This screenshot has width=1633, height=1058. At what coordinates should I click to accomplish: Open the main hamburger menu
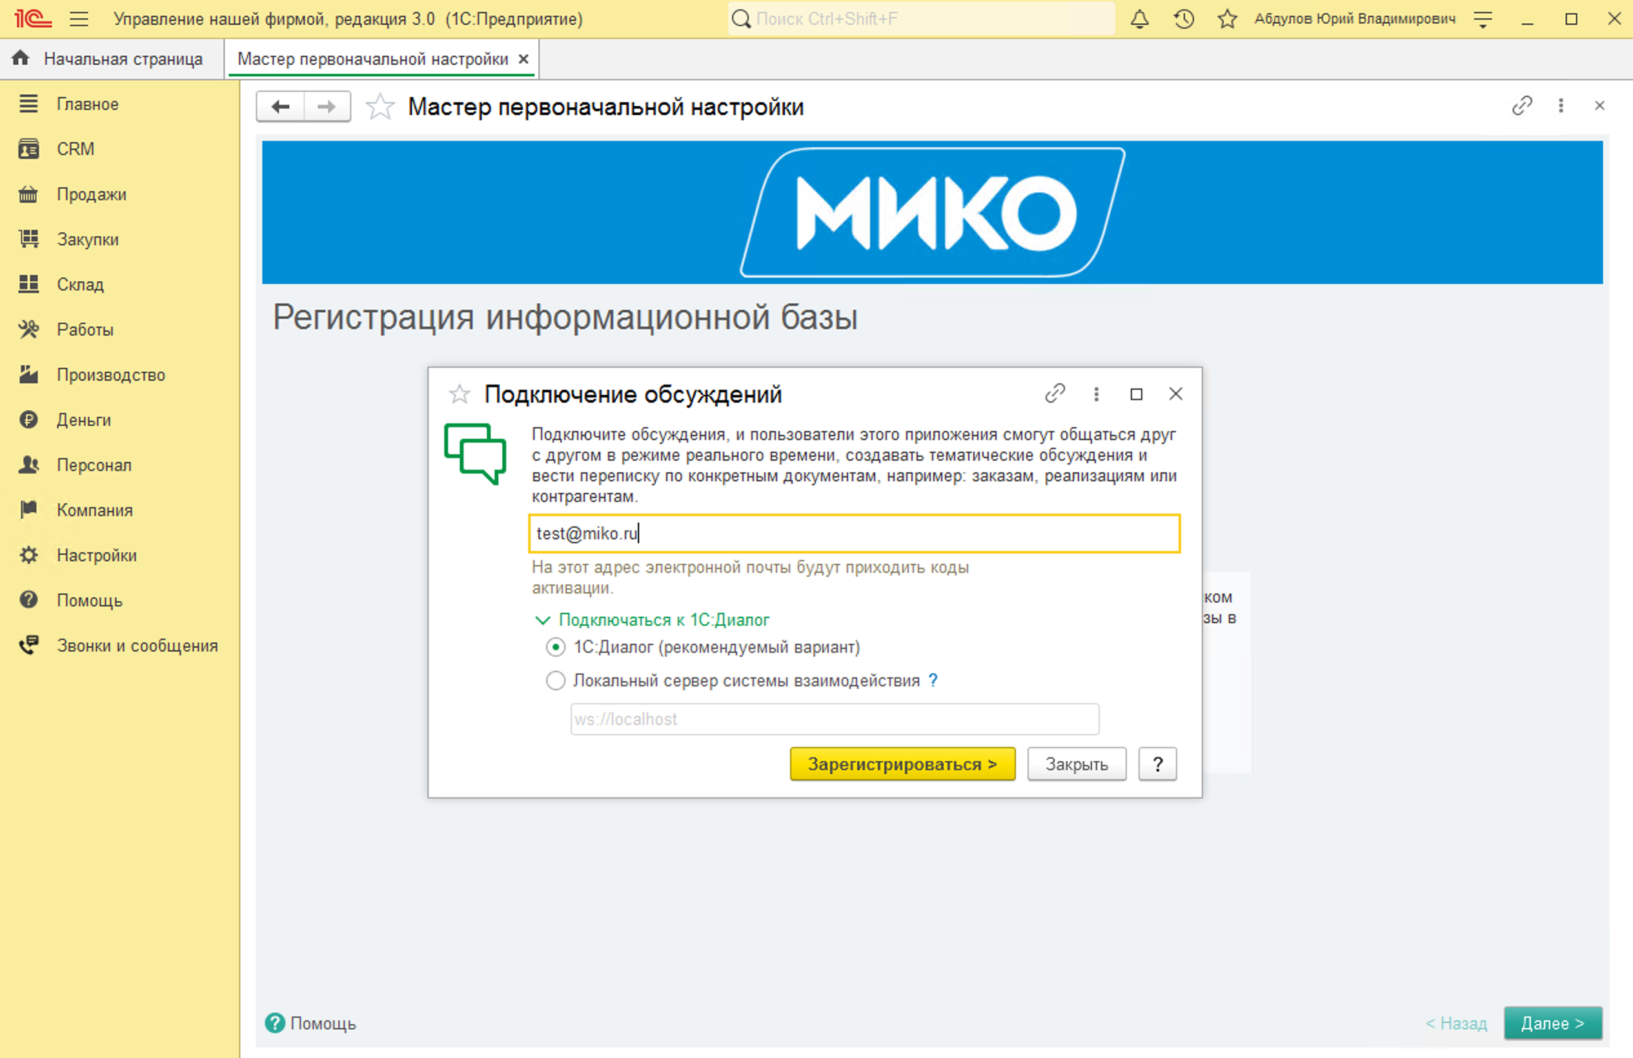click(79, 19)
